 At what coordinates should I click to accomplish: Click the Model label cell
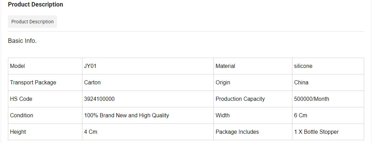pyautogui.click(x=45, y=66)
